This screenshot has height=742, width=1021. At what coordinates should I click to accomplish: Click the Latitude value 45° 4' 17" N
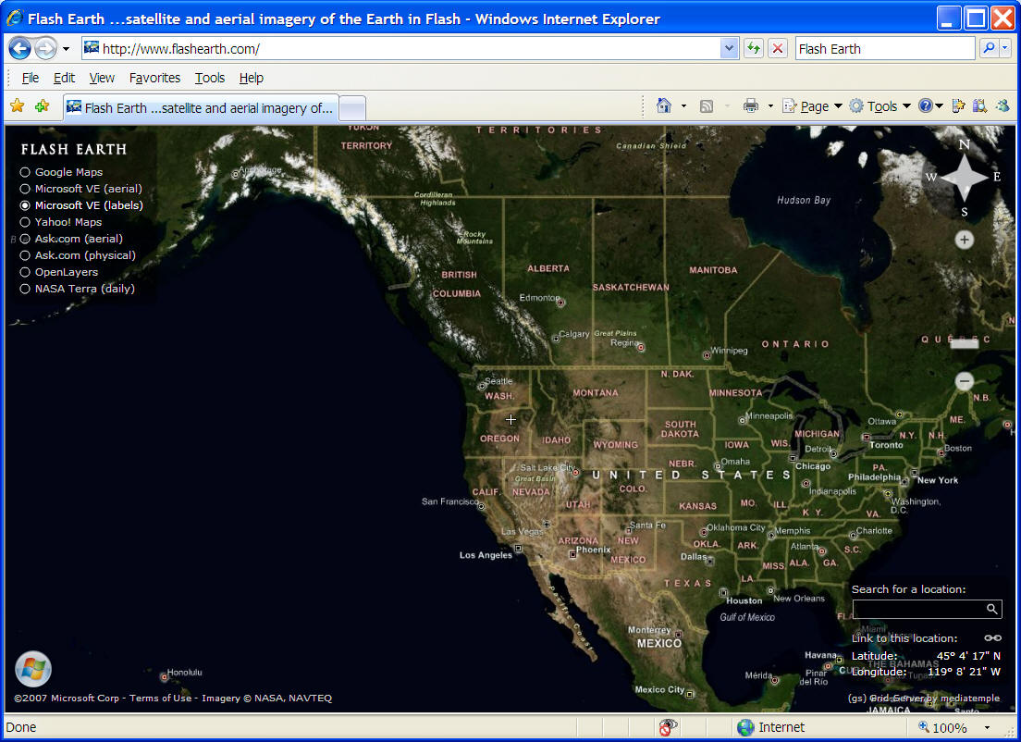(x=967, y=656)
